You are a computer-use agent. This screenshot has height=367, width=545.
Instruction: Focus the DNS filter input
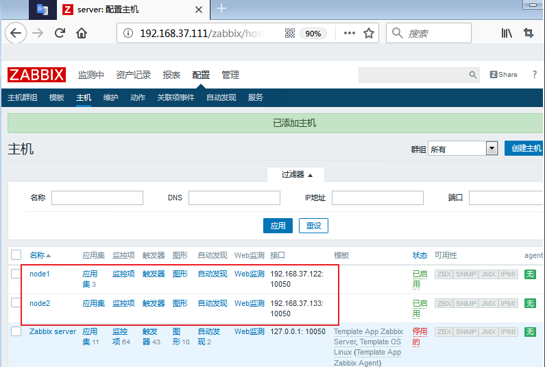(234, 198)
